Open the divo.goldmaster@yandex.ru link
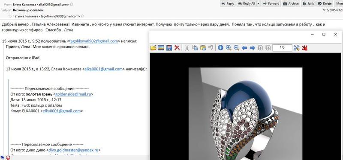 73,150
